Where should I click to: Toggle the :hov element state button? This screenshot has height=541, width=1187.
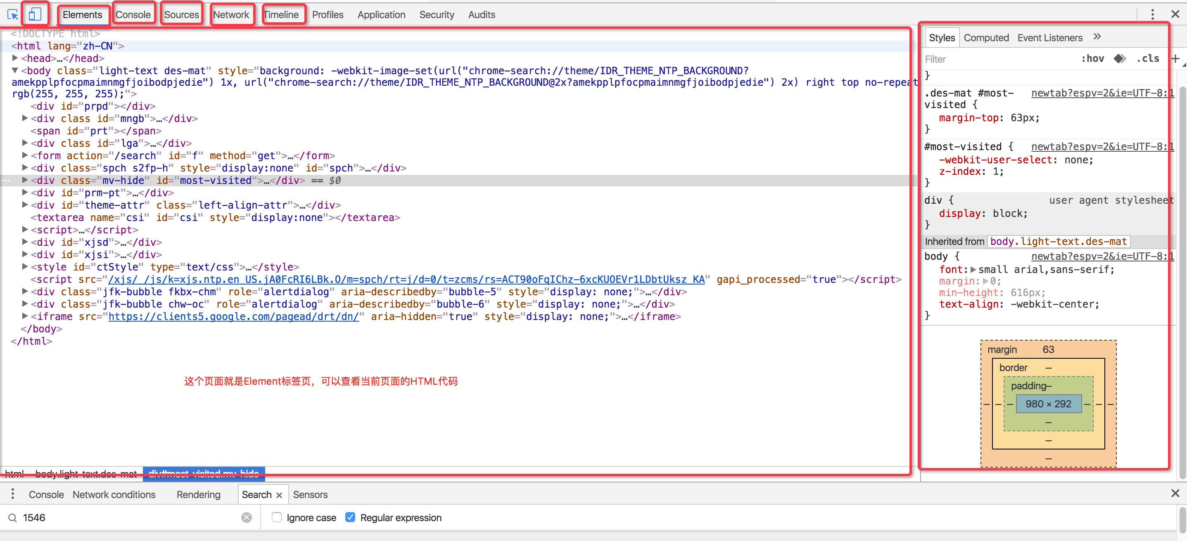tap(1092, 59)
